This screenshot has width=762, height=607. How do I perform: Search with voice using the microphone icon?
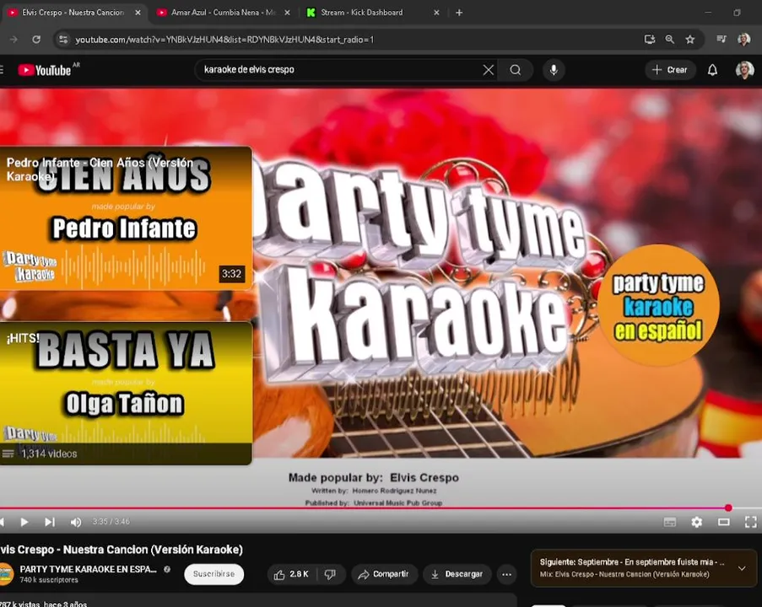[x=554, y=70]
